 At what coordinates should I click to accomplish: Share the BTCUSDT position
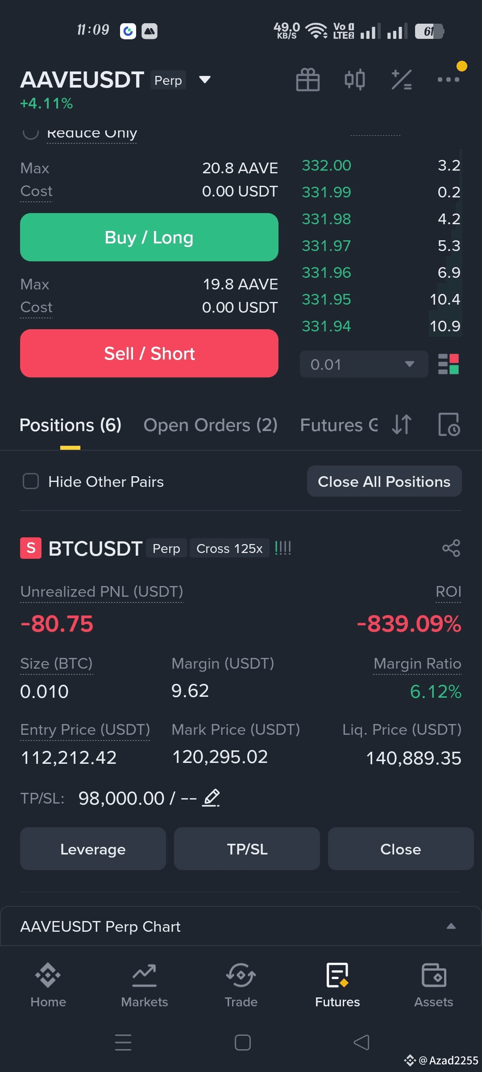(x=451, y=548)
